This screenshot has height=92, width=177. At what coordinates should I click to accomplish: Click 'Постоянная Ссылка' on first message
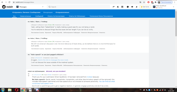pyautogui.click(x=37, y=33)
